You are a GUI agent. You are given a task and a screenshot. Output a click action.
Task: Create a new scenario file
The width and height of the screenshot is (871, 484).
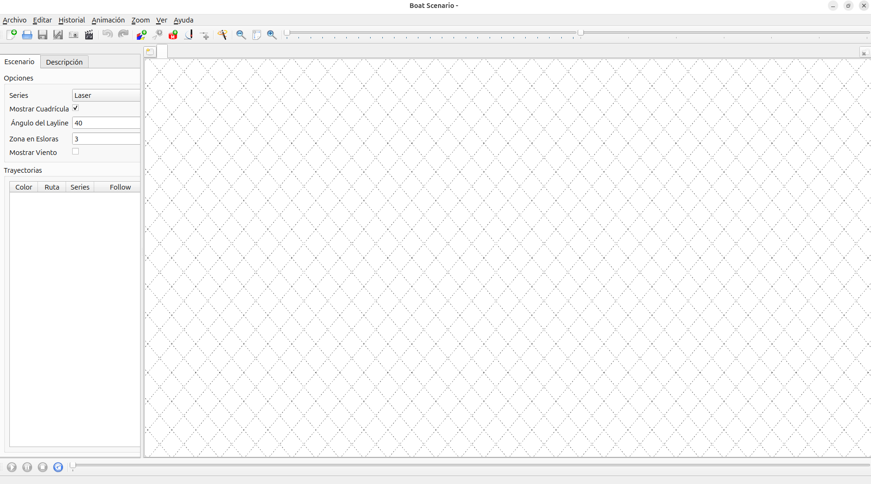[12, 35]
